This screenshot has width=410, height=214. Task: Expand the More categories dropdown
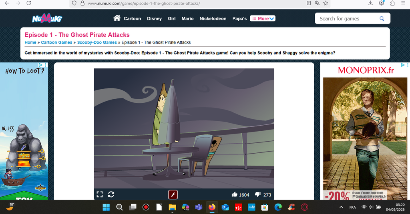[x=263, y=18]
